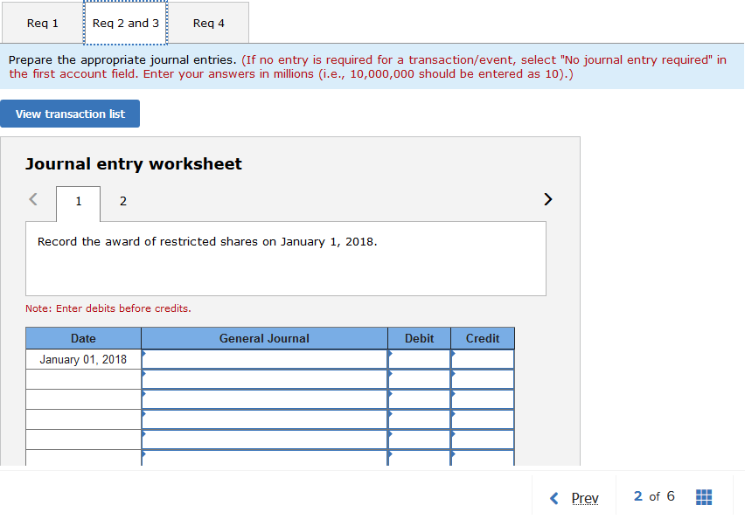Click the Credit field in January 01, 2018 row
Image resolution: width=745 pixels, height=519 pixels.
click(483, 359)
